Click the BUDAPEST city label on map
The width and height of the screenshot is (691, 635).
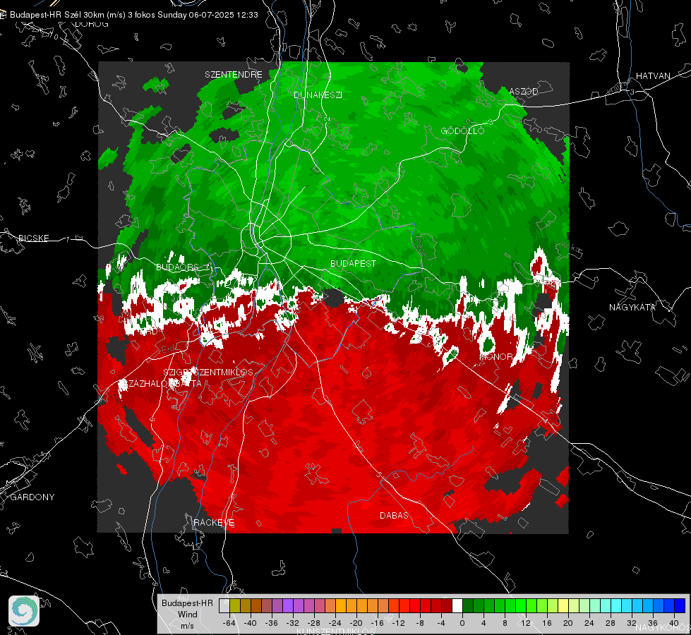tap(353, 263)
